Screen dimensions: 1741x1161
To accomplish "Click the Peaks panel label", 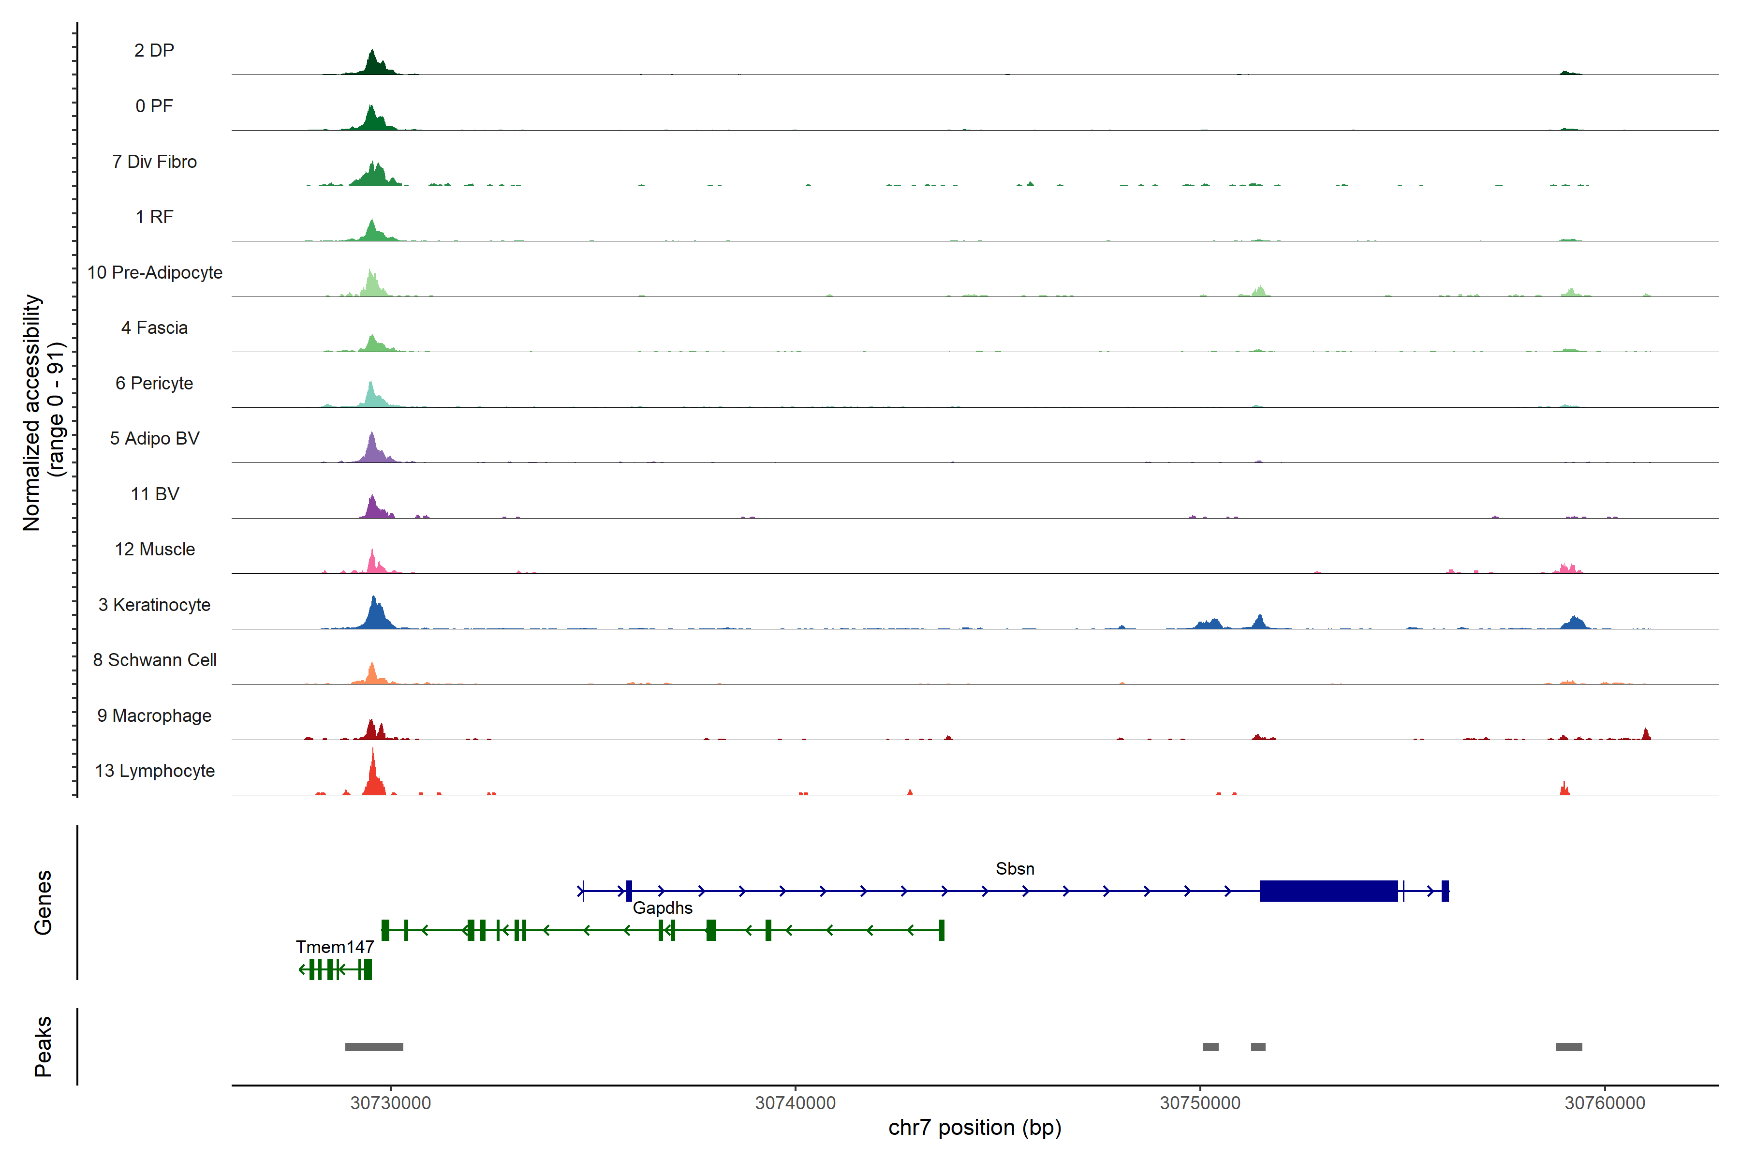I will (43, 1046).
